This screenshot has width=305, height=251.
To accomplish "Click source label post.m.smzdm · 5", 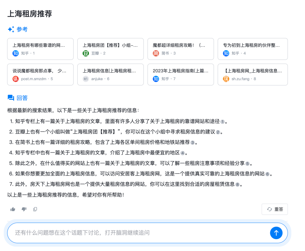I will point(37,79).
